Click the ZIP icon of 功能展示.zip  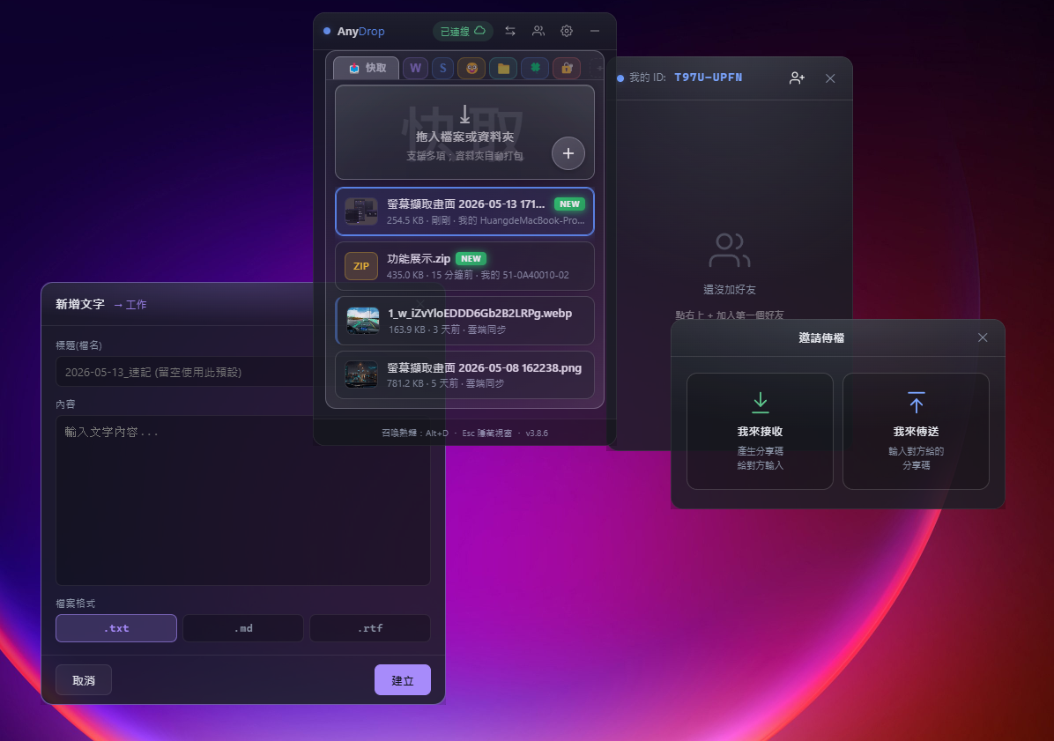(x=361, y=266)
